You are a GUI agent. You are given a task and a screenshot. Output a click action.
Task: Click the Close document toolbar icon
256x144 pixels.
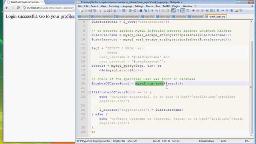(x=100, y=11)
